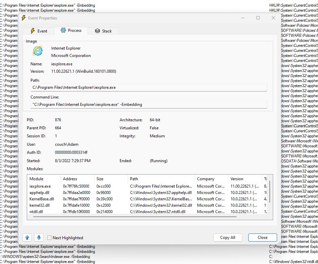The height and width of the screenshot is (264, 318).
Task: Click the C:\Windows\System32\kernel32.dll path cell
Action: [x=161, y=205]
